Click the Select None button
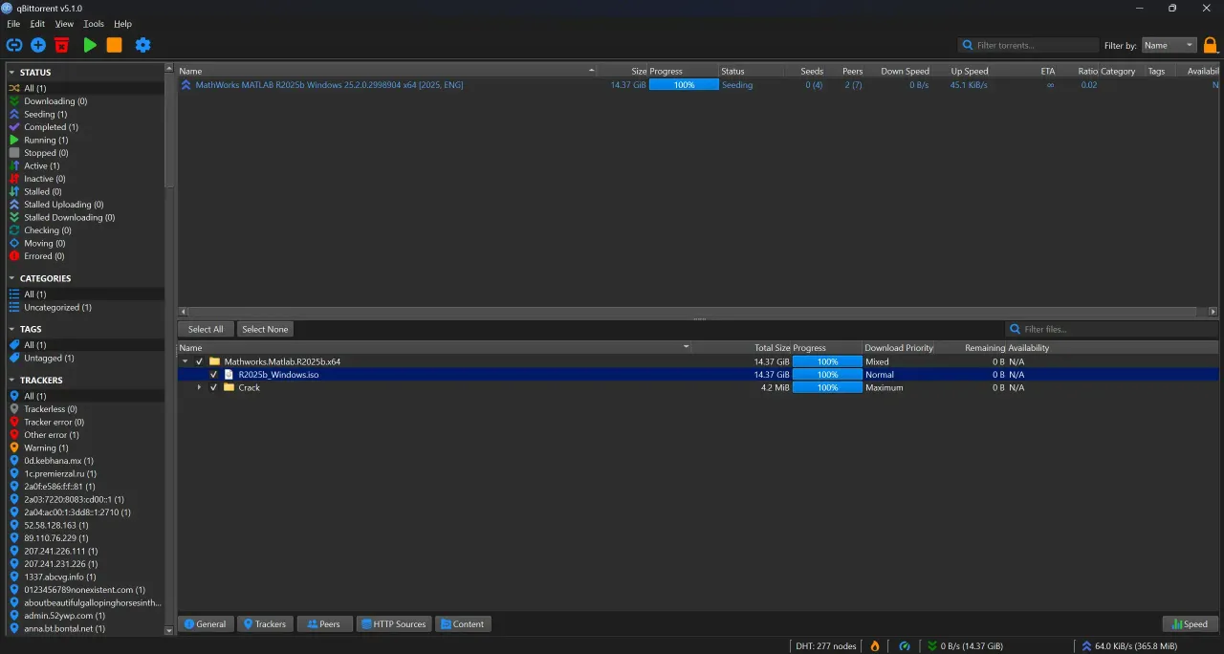Screen dimensions: 1224x654 pos(265,329)
